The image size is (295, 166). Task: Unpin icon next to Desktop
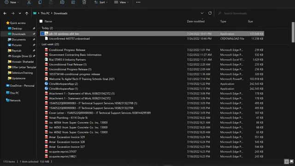coord(34,29)
